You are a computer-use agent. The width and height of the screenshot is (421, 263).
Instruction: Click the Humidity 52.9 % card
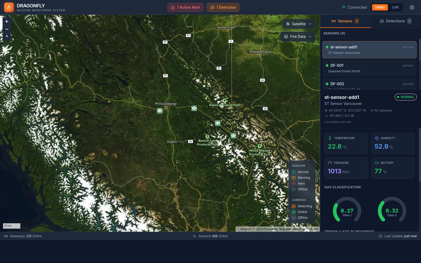393,143
